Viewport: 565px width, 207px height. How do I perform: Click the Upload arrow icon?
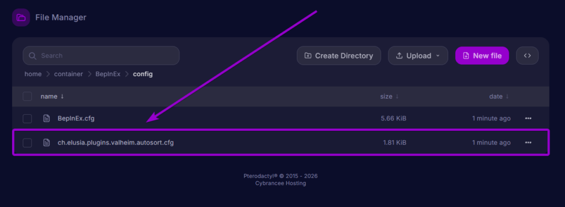pyautogui.click(x=399, y=56)
